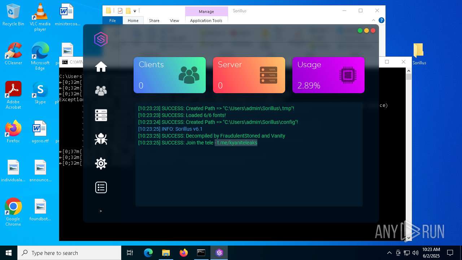Click the Clients card showing 0

[170, 75]
